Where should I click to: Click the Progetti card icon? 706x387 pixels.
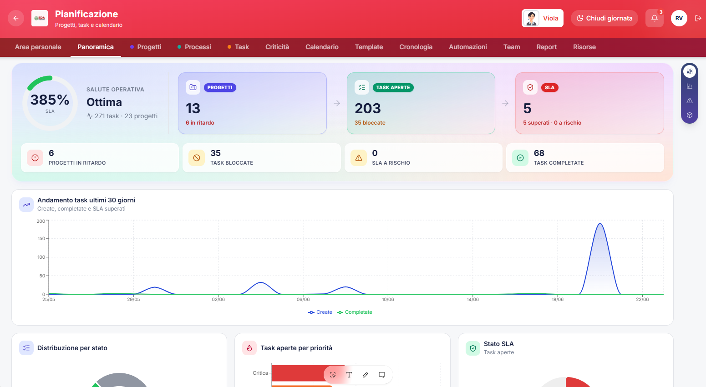(193, 87)
